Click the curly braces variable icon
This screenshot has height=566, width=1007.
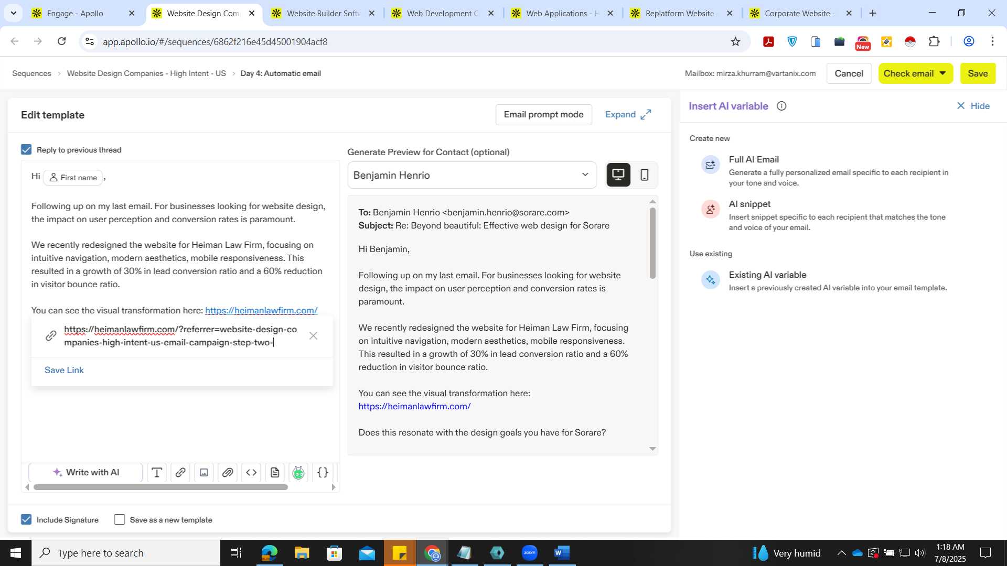pos(323,473)
